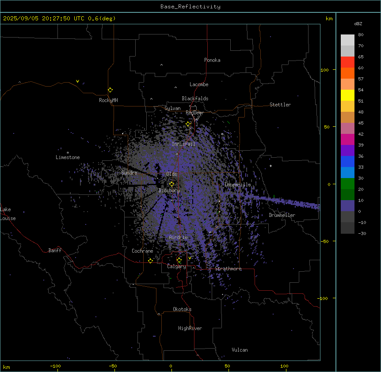Click the Lacombe city label

pyautogui.click(x=199, y=84)
